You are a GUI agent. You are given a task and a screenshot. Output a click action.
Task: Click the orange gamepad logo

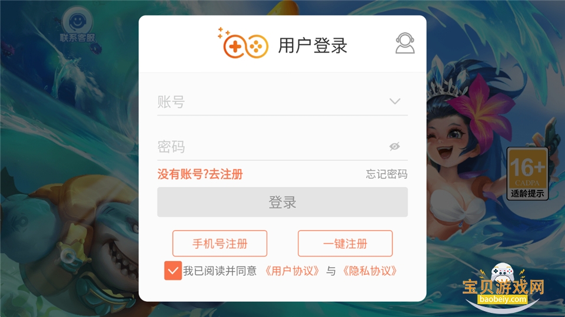click(244, 43)
